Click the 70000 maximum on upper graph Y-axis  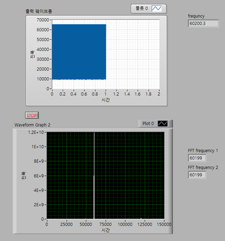[x=43, y=20]
